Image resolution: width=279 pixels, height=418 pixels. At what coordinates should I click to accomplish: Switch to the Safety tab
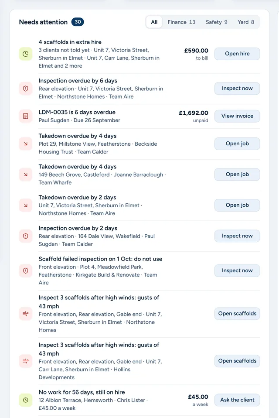[216, 22]
